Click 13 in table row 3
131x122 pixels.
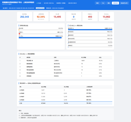[x=82, y=67]
